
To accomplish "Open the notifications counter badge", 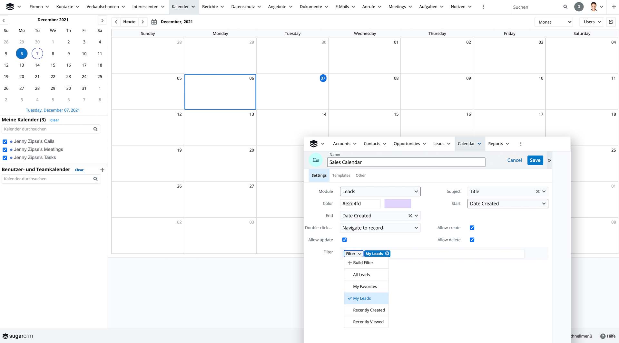I will [579, 7].
